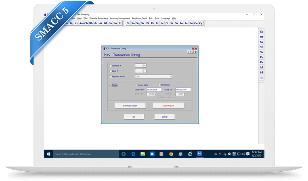Select the 'Eb' side panel button
The image size is (308, 181).
pos(262,31)
